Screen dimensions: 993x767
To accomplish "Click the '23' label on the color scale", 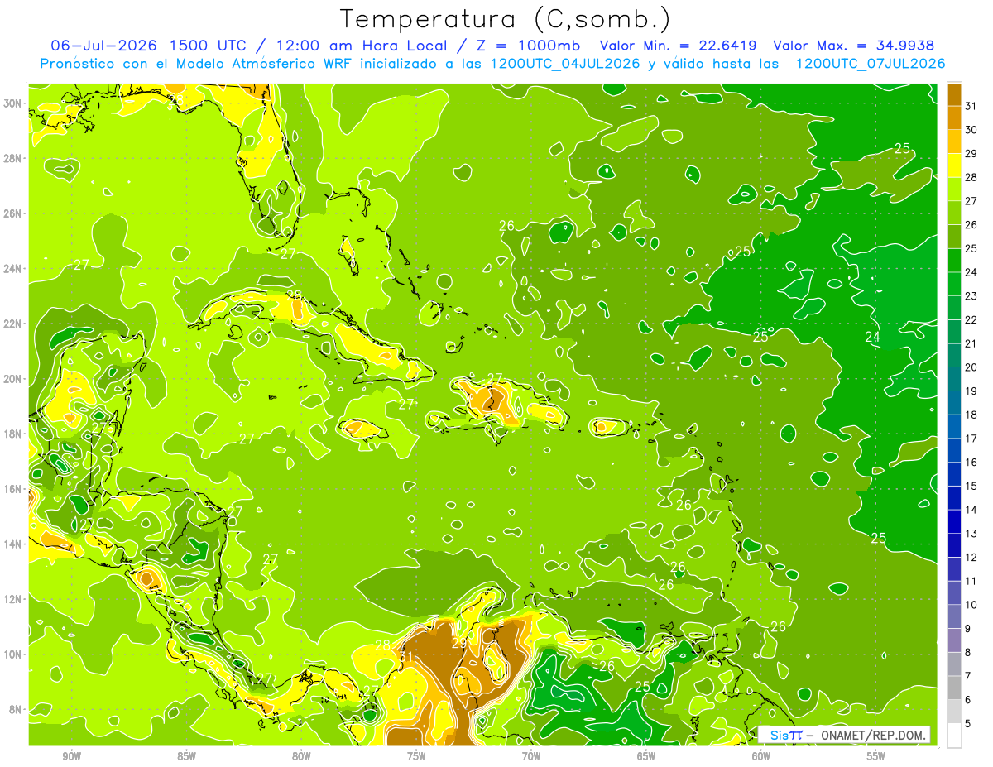I will 971,295.
